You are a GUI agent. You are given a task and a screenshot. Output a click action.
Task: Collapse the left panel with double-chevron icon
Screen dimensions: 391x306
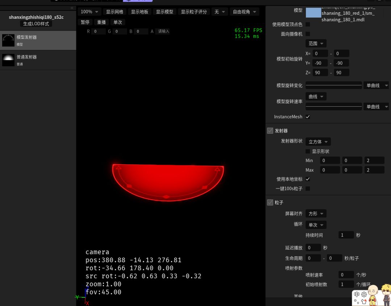click(72, 8)
